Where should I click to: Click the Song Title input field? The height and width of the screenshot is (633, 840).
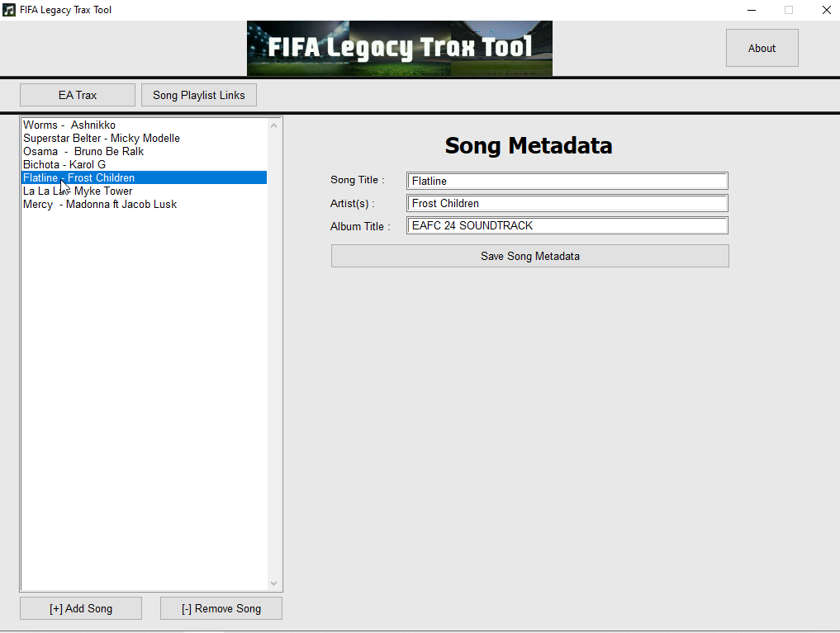567,181
